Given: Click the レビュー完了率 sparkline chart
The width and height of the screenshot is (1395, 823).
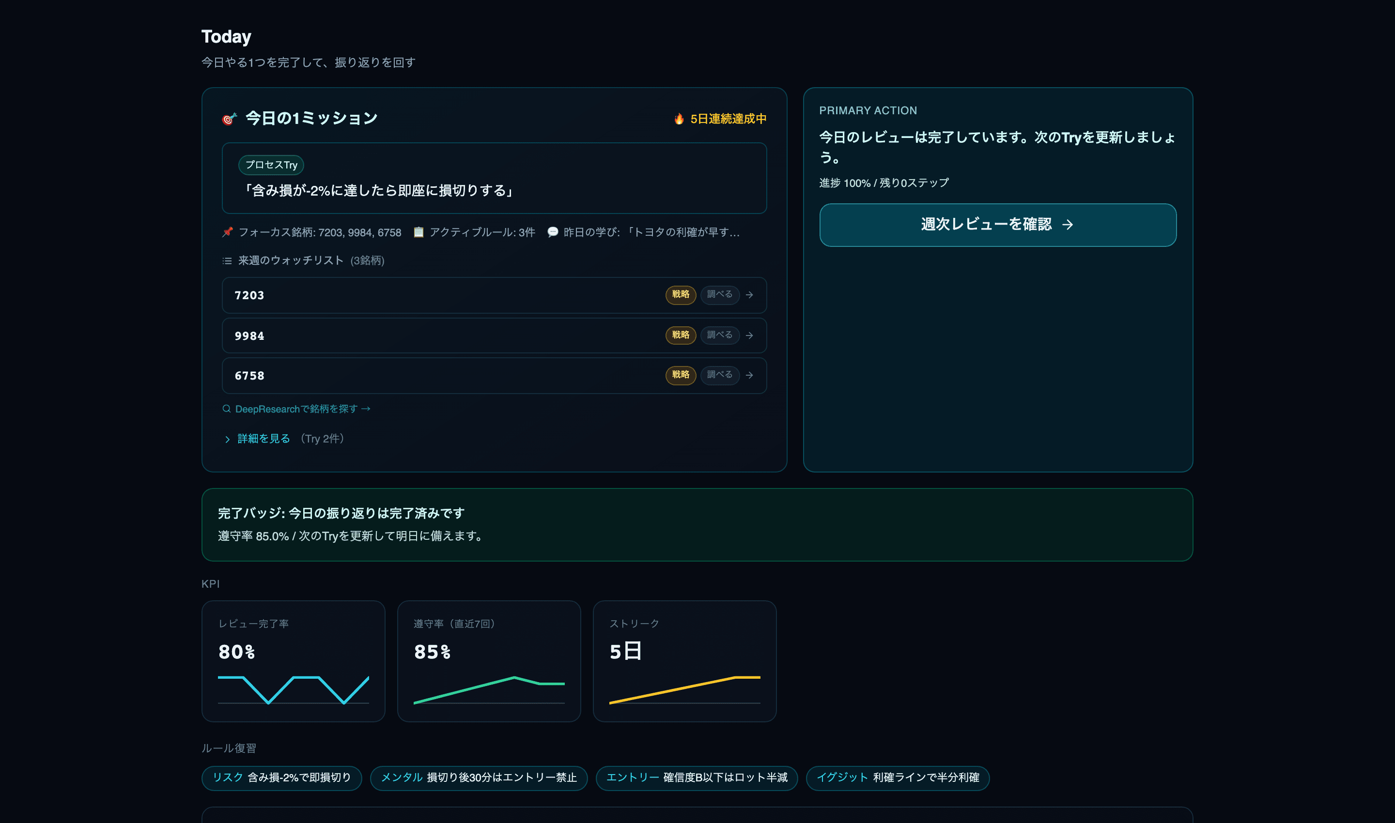Looking at the screenshot, I should [x=294, y=690].
